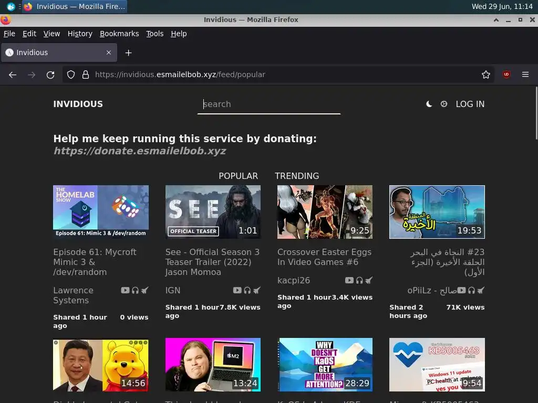Open the 14:56 Winnie the Pooh thumbnail

coord(101,365)
